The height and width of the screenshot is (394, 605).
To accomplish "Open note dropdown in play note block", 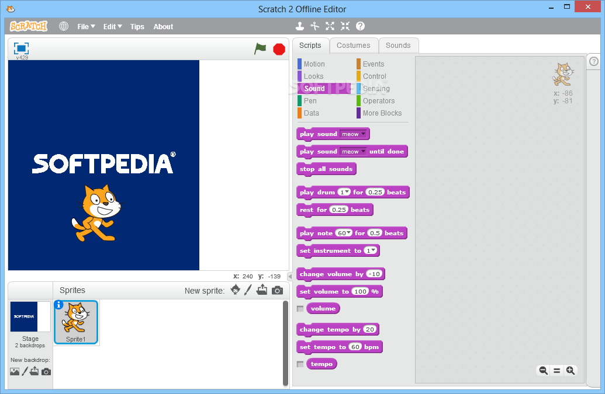I will (x=343, y=233).
